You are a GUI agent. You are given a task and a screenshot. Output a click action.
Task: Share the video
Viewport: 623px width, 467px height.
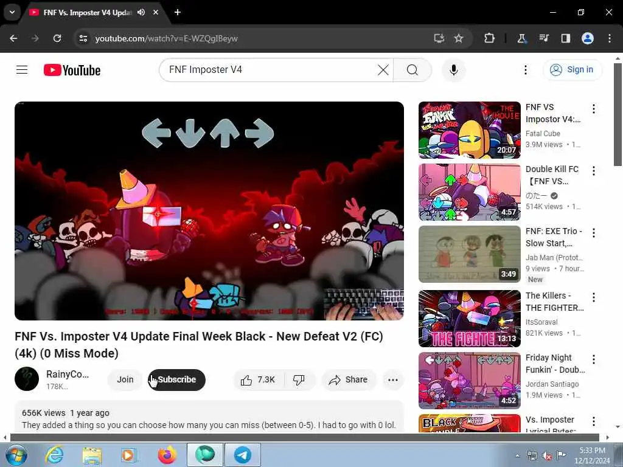click(349, 379)
